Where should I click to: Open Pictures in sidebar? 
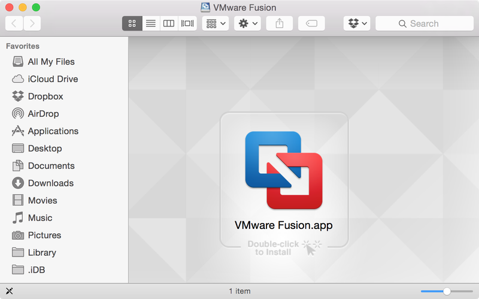[64, 235]
